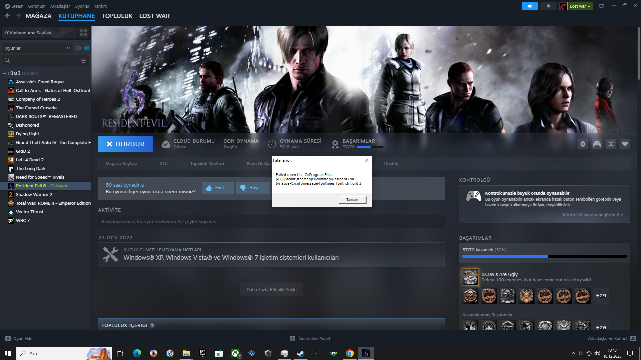Open the library filter options icon
Viewport: 641px width, 360px height.
(x=83, y=61)
